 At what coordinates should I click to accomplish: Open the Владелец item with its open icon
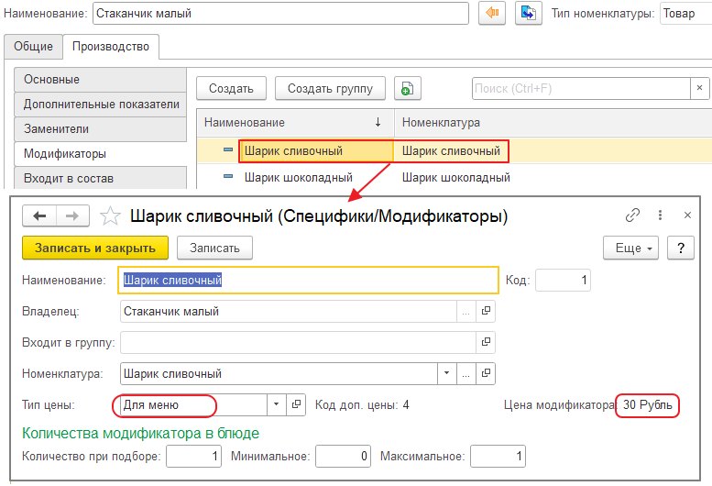486,311
